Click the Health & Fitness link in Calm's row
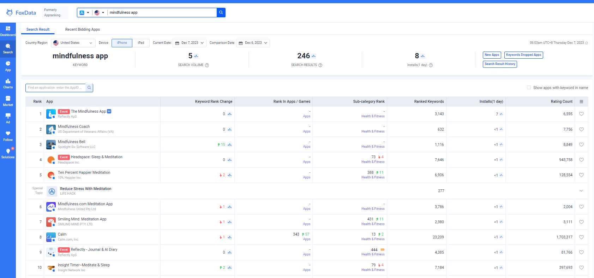The image size is (594, 278). pos(373,239)
